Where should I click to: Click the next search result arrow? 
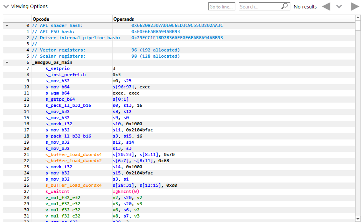tap(354, 6)
